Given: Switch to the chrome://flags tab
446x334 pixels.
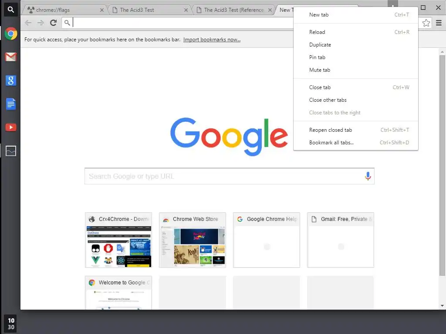Looking at the screenshot, I should tap(64, 10).
